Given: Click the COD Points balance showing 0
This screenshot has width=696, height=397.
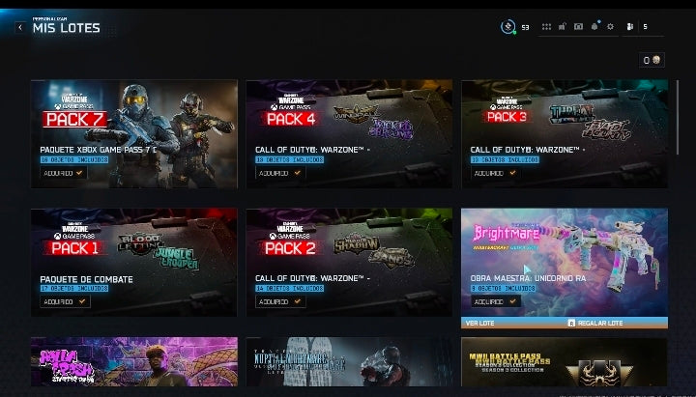Looking at the screenshot, I should tap(652, 60).
